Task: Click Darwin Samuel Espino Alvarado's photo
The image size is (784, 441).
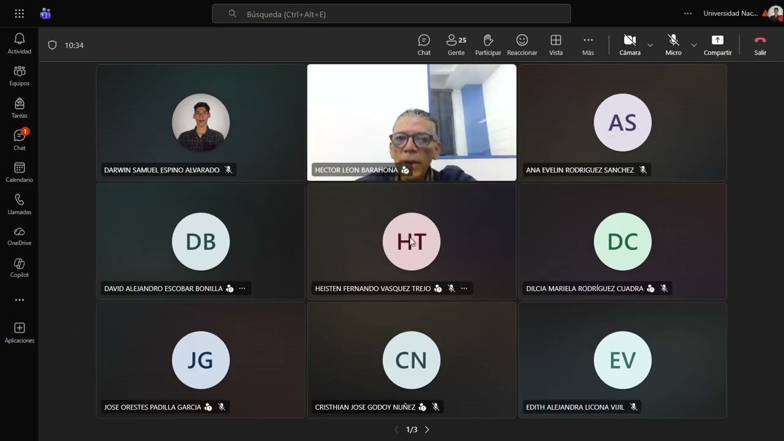Action: [200, 123]
